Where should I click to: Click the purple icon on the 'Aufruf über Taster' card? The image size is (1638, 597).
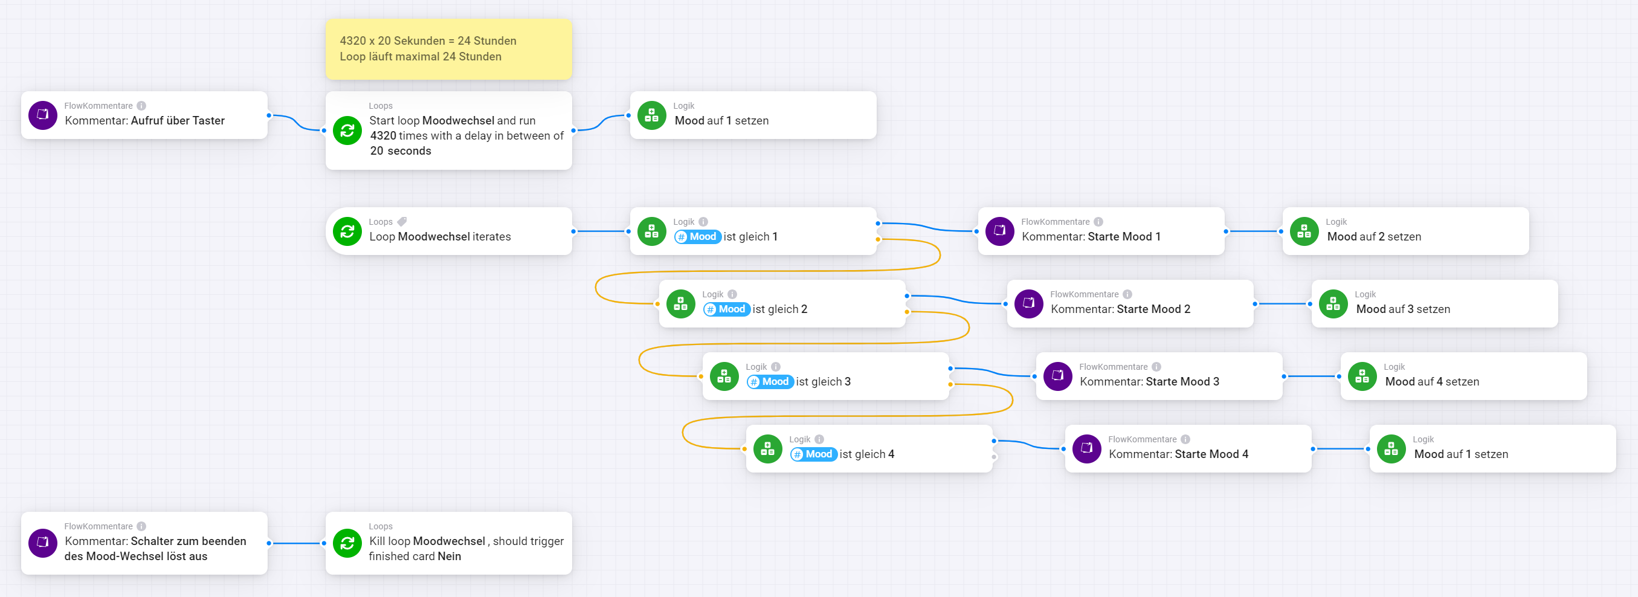tap(43, 115)
